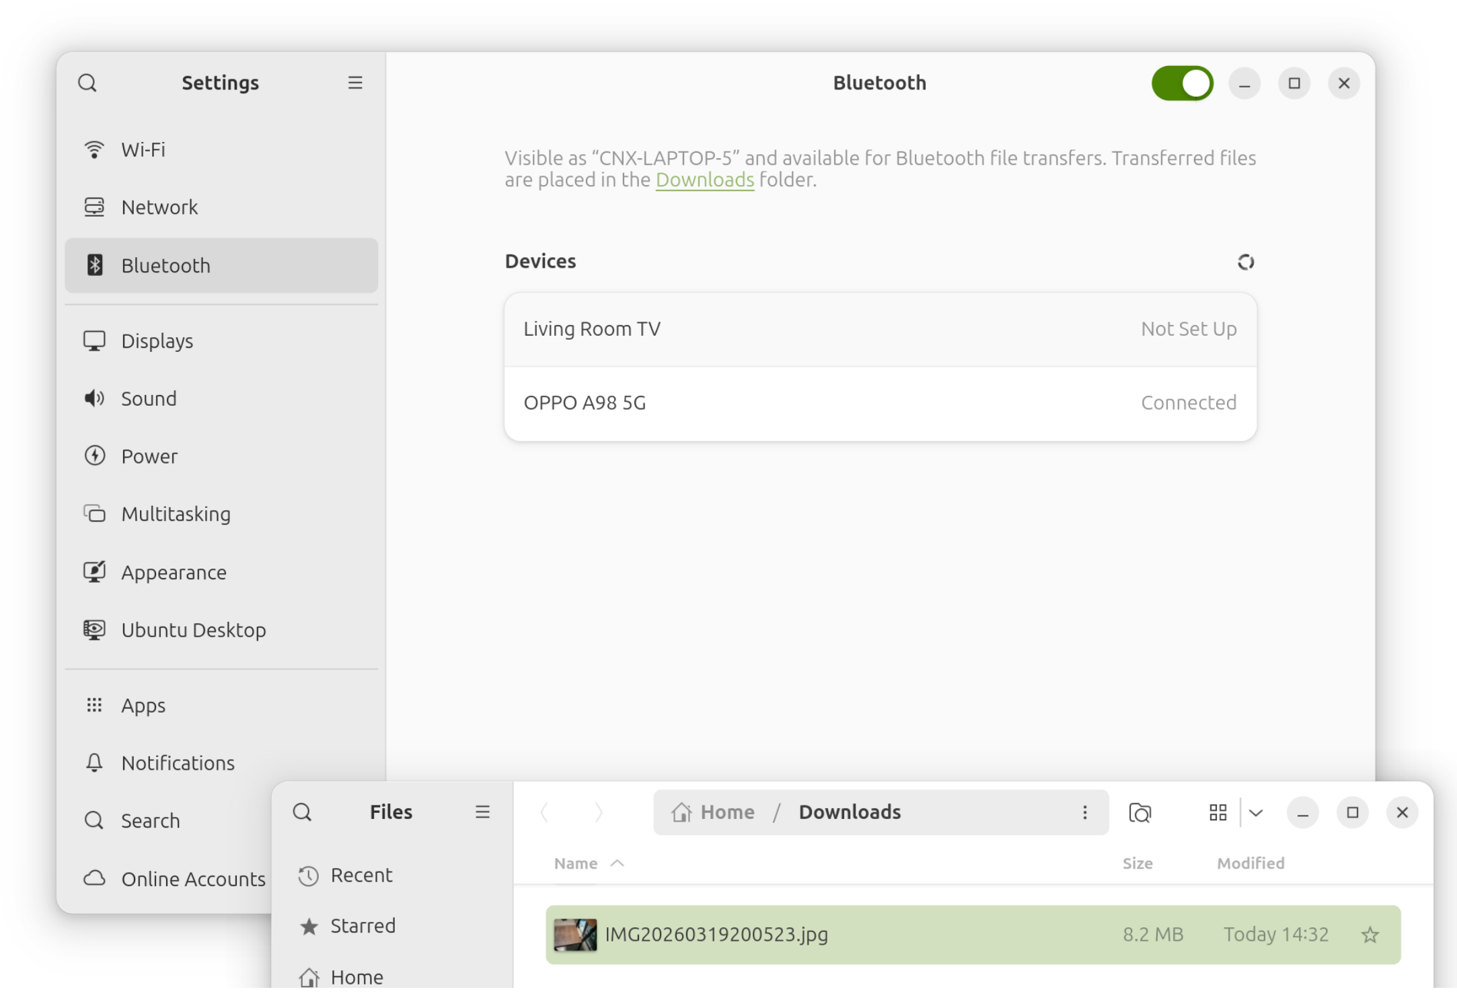Click the search folder icon in Files

1140,813
